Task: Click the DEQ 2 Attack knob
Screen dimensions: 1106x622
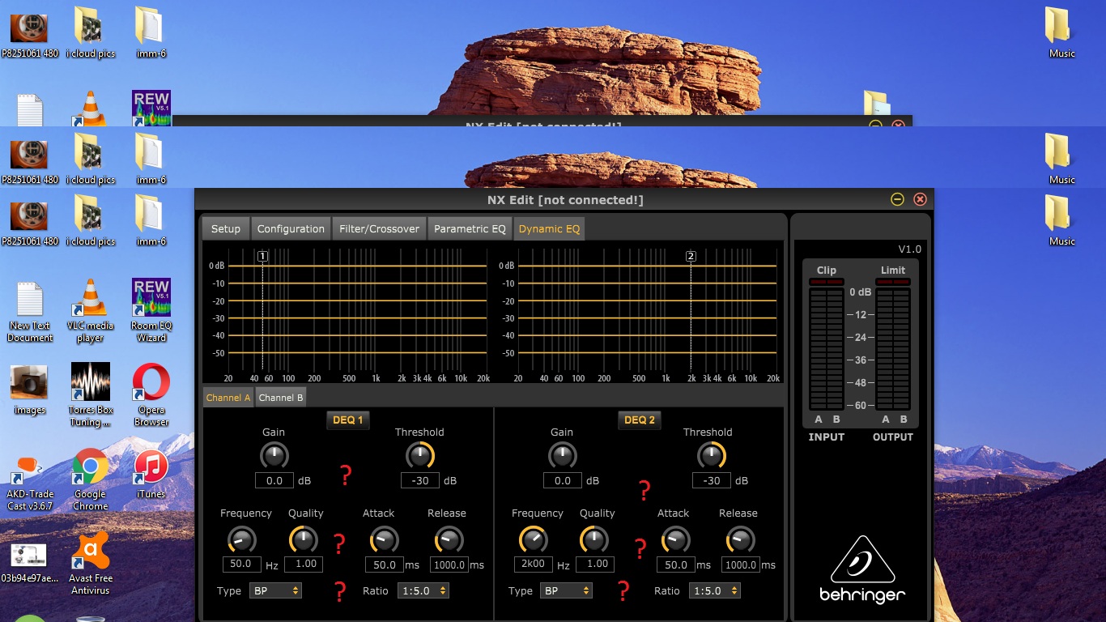Action: (x=675, y=539)
